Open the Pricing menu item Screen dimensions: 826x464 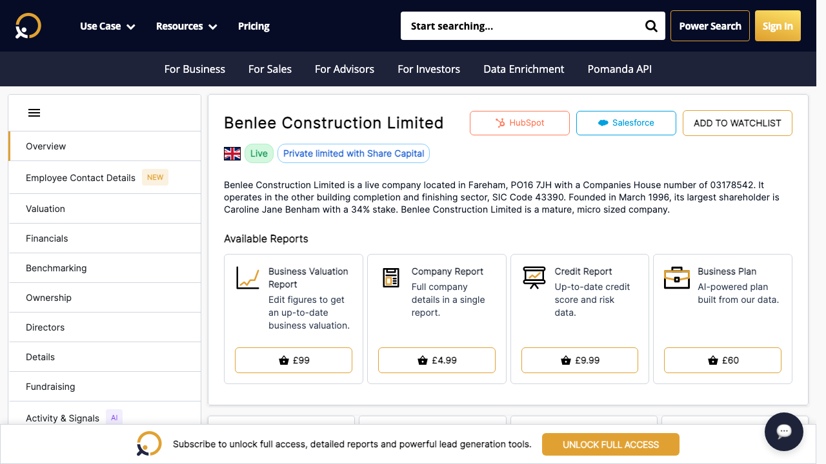coord(254,26)
